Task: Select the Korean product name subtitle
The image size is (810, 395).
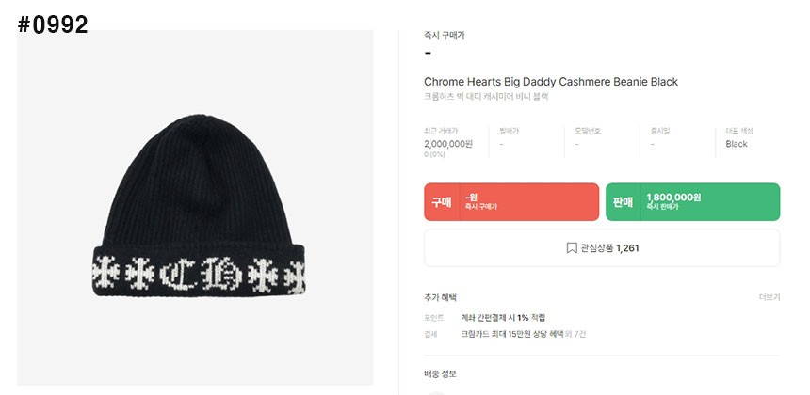Action: [x=485, y=97]
